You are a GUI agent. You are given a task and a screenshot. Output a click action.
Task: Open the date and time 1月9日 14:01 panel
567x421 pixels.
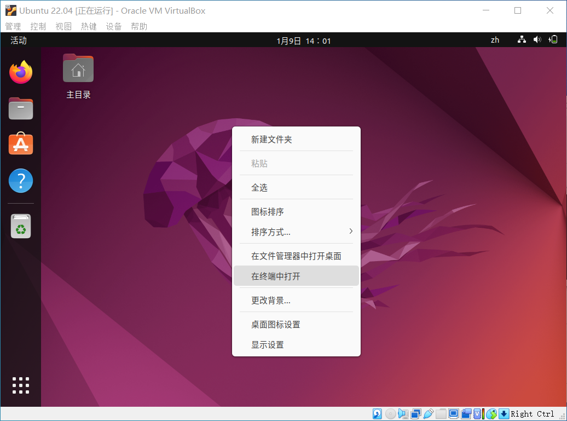(303, 41)
